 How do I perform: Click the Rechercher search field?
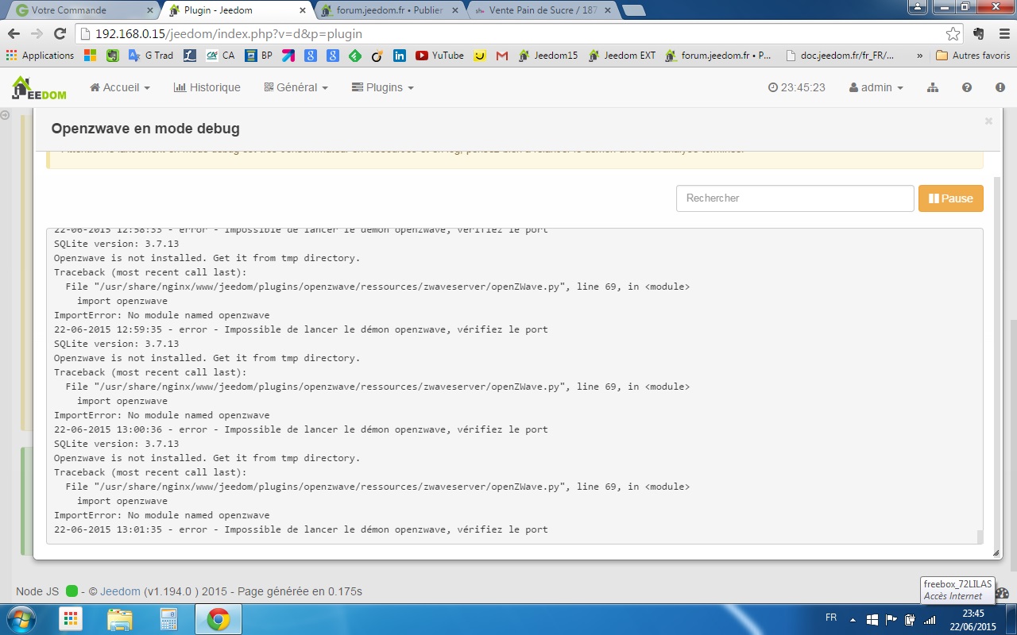pyautogui.click(x=795, y=198)
